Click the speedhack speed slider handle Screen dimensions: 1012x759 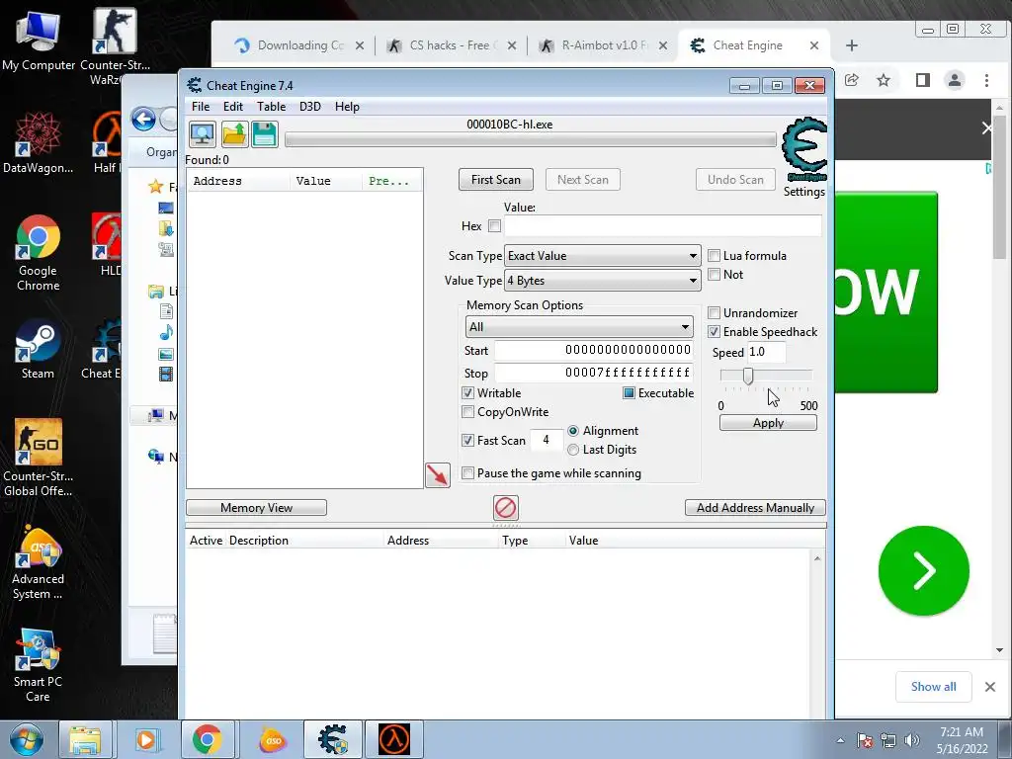748,376
